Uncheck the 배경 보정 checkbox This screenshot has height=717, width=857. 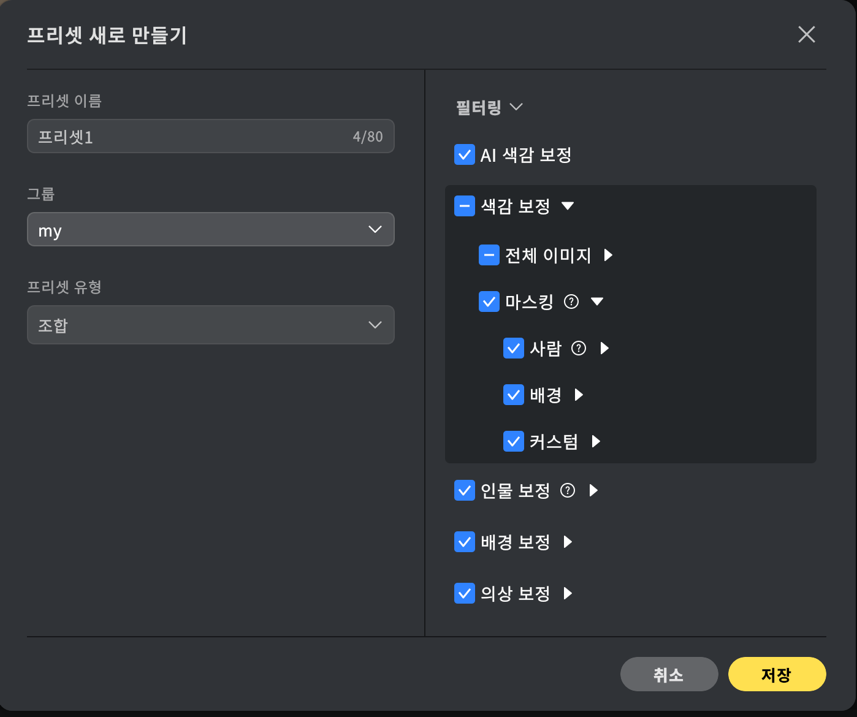click(x=465, y=542)
